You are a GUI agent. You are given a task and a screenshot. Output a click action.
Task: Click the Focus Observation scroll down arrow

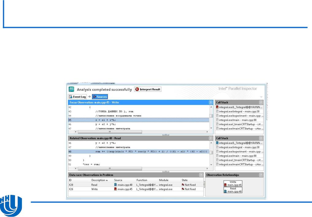coord(211,128)
